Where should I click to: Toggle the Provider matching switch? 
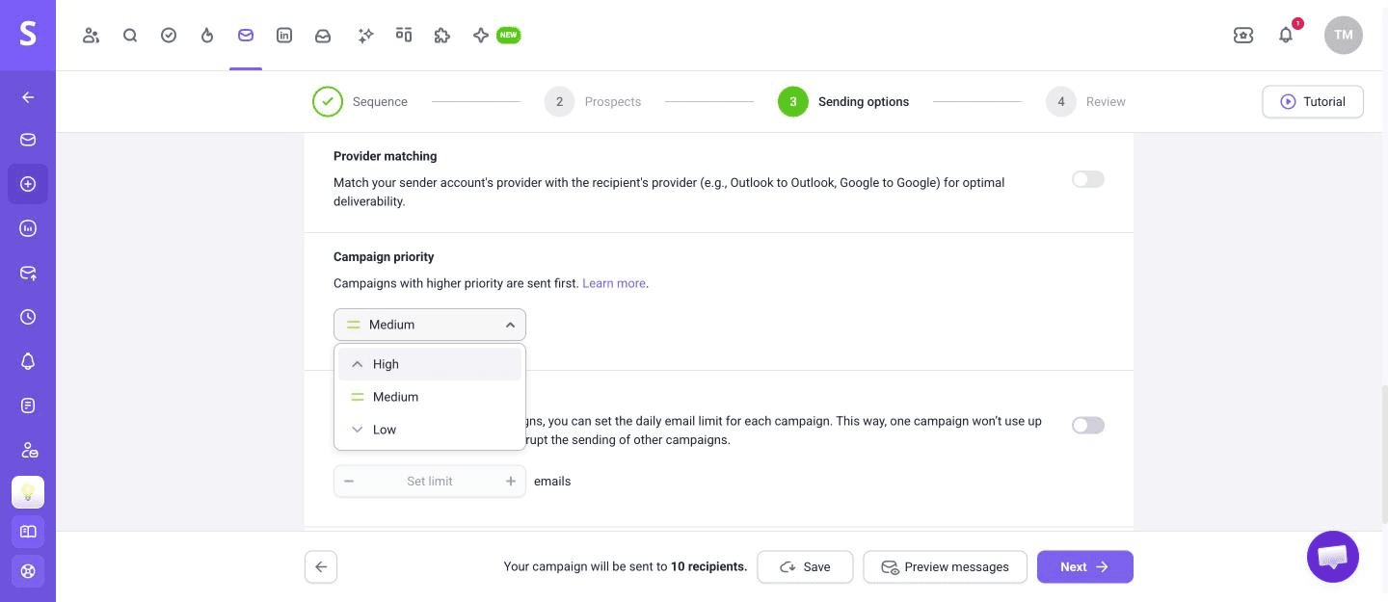tap(1088, 179)
